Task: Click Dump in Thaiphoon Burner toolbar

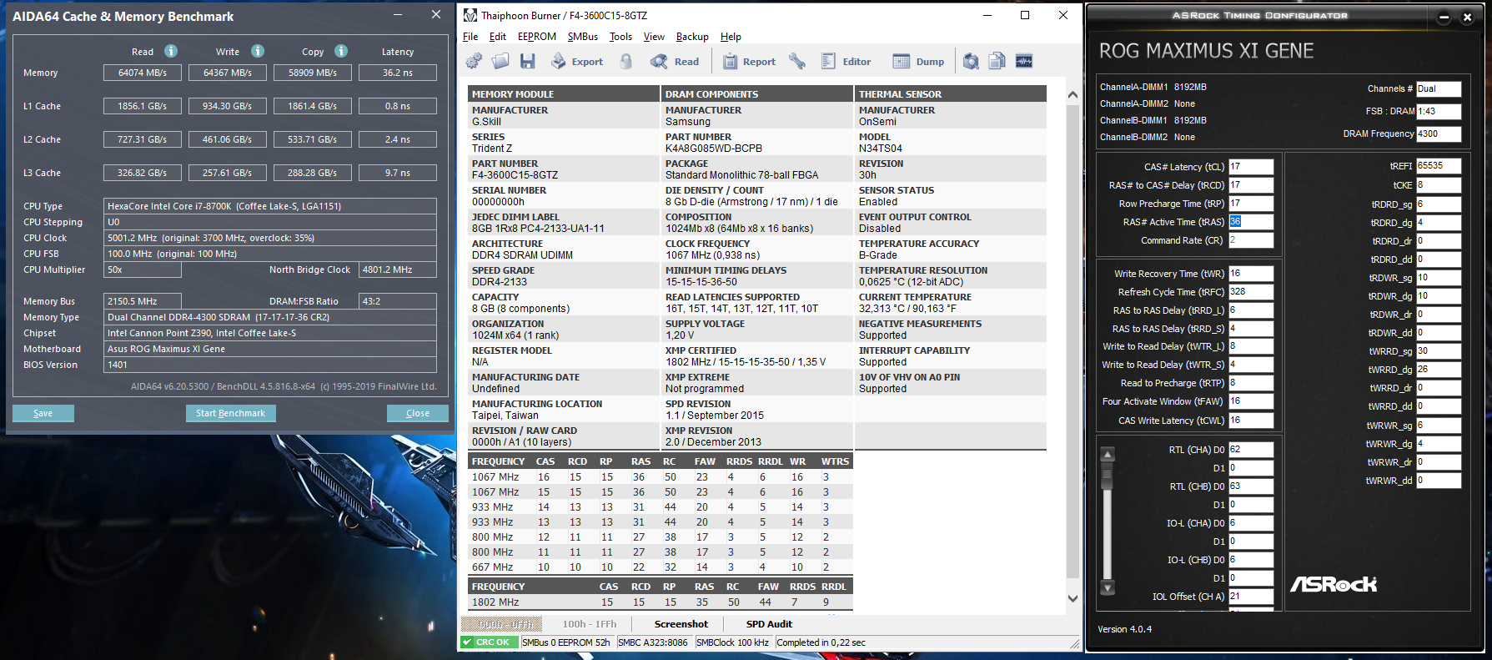Action: (x=918, y=61)
